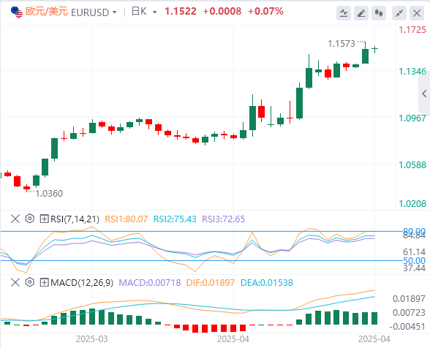Image resolution: width=430 pixels, height=348 pixels.
Task: Click the 1.0208 price axis label
Action: 412,204
